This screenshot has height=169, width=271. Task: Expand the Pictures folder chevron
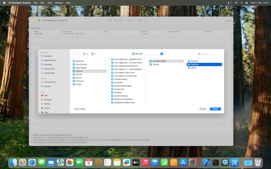click(105, 81)
